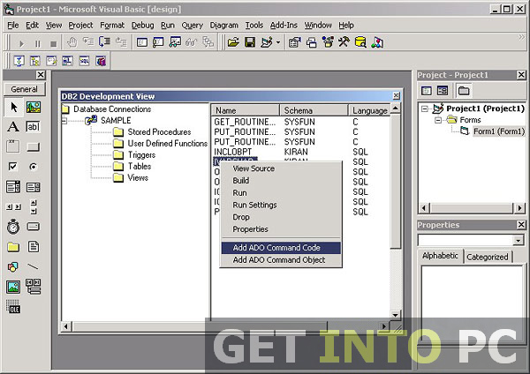Click the list's scroll-up arrow
This screenshot has width=530, height=374.
[x=395, y=108]
